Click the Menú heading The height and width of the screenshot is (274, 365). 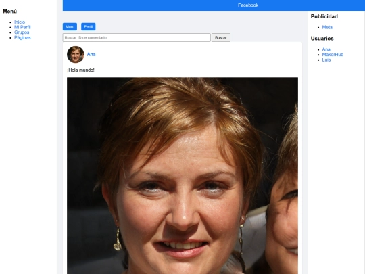click(9, 12)
